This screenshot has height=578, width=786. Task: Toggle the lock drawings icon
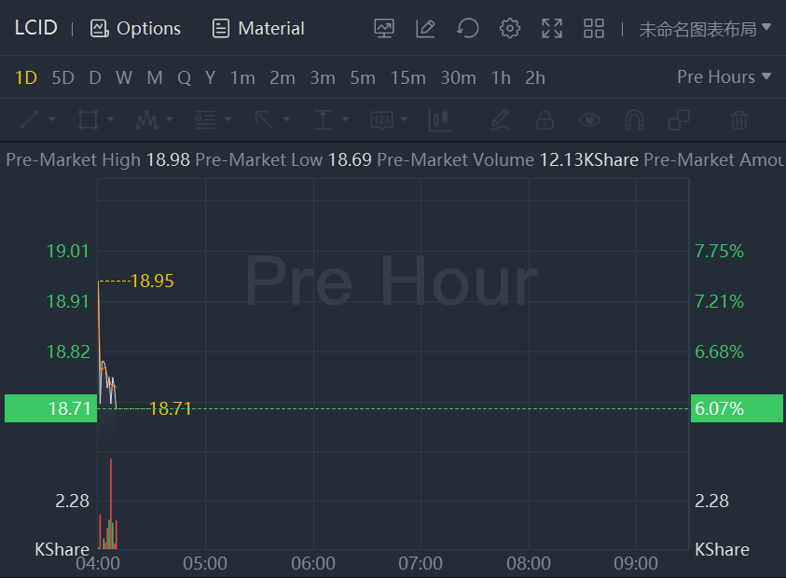click(545, 119)
